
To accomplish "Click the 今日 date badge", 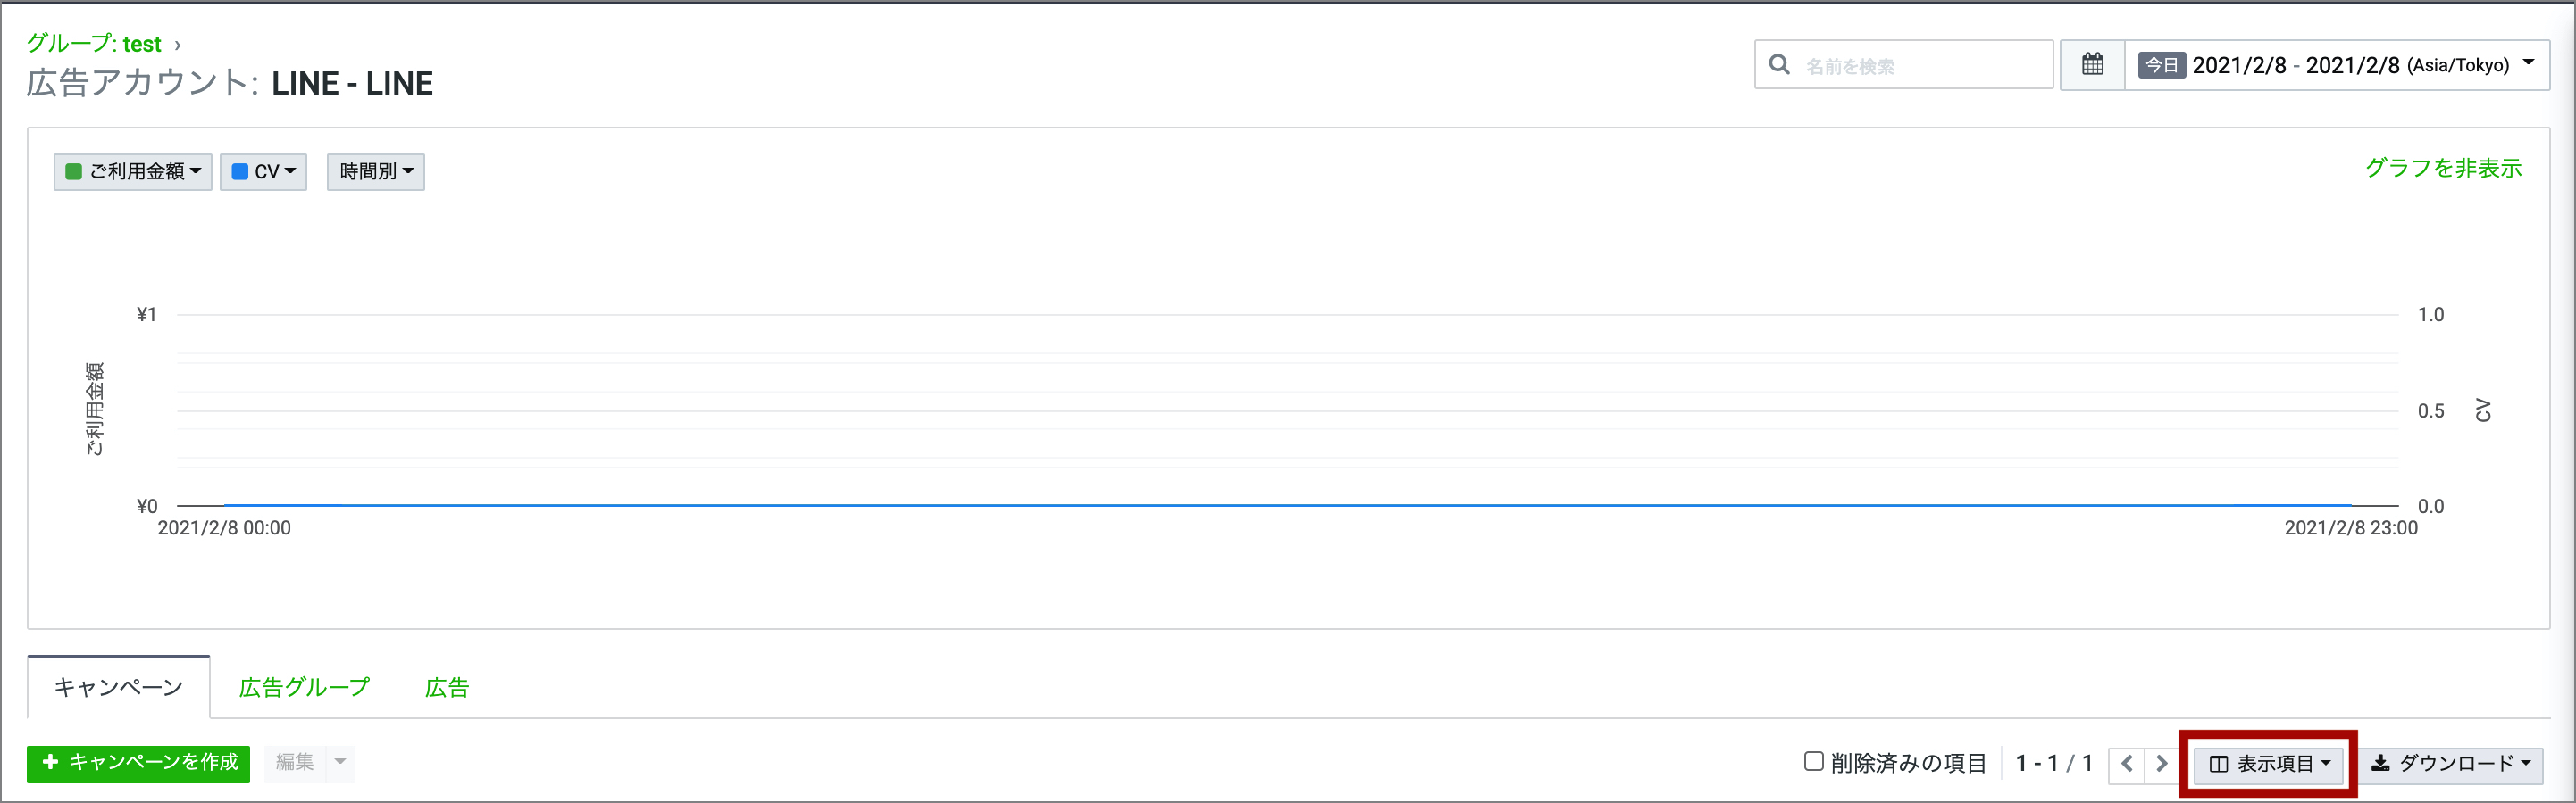I will click(x=2161, y=66).
